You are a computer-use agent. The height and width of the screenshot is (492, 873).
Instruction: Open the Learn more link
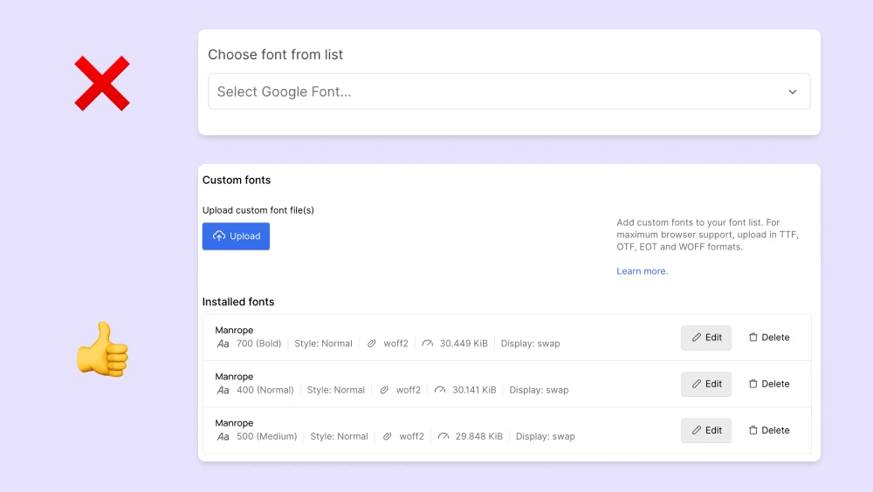point(642,271)
